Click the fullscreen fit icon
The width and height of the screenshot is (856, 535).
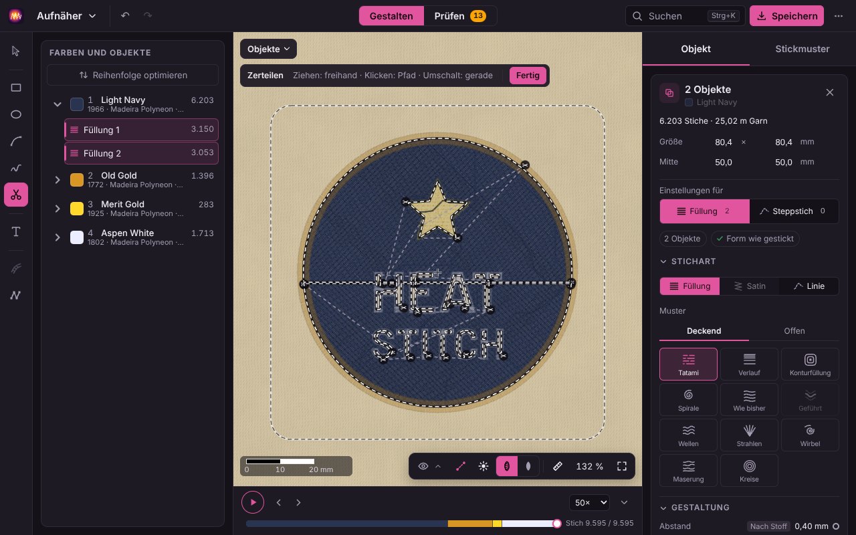pos(622,466)
